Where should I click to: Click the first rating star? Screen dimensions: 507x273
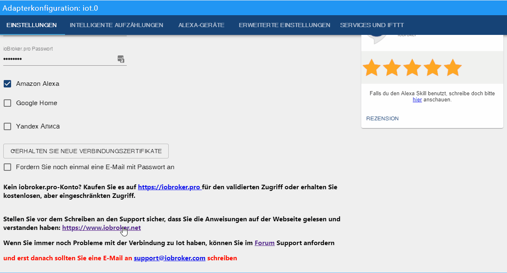pyautogui.click(x=372, y=68)
